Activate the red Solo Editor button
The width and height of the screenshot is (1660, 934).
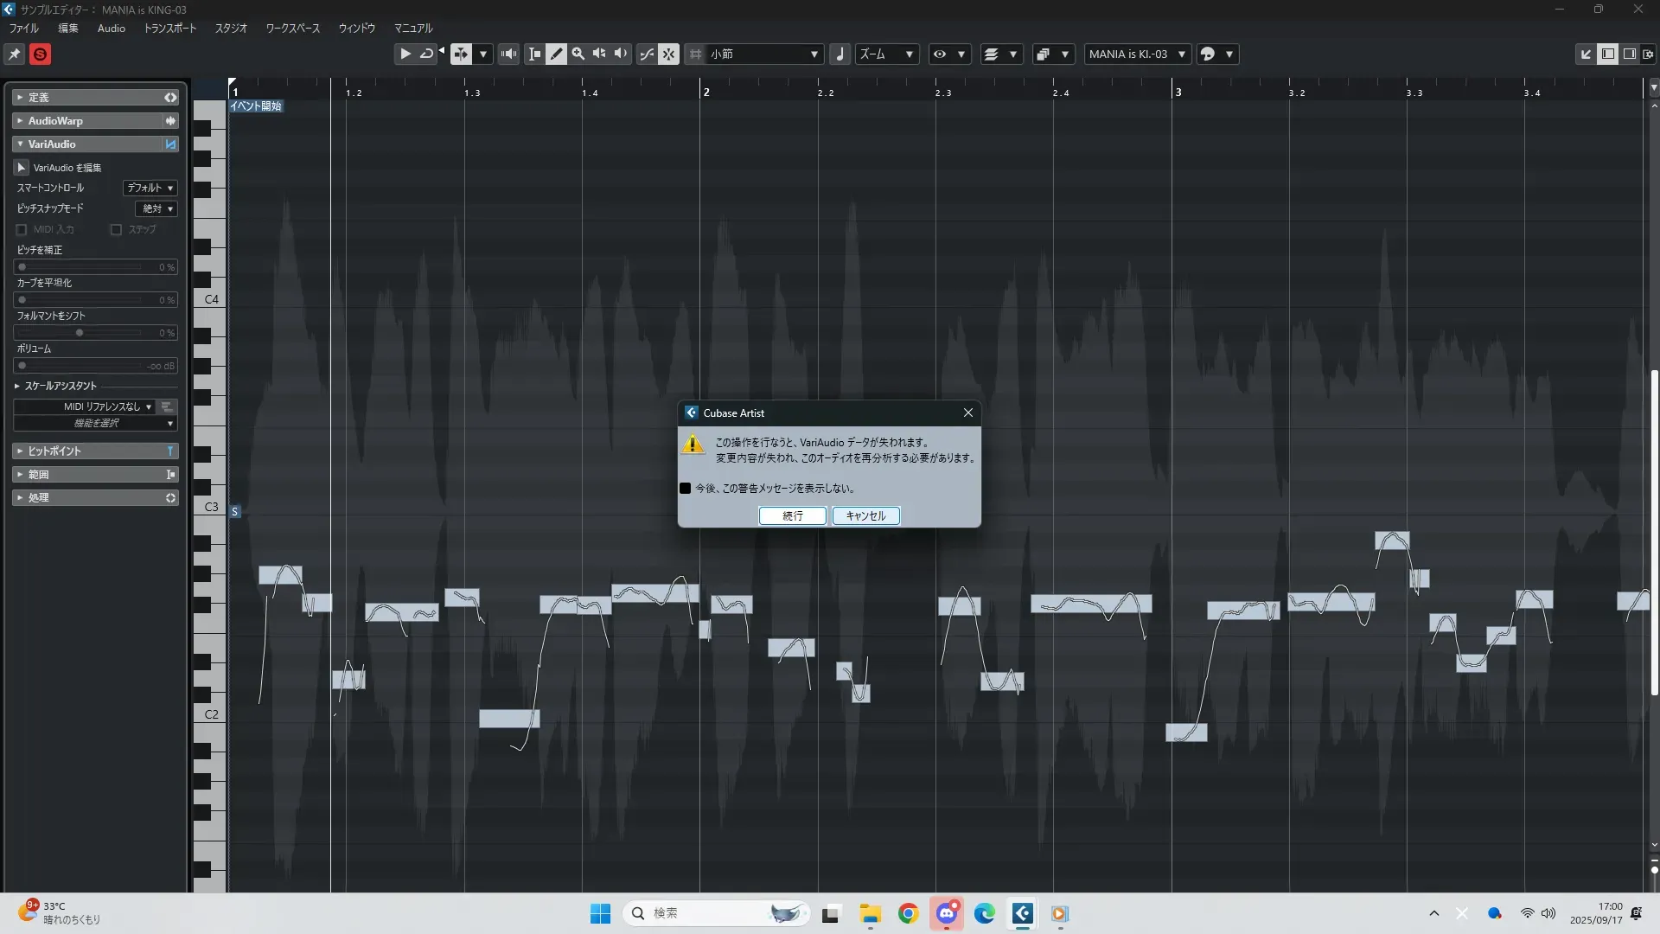pyautogui.click(x=40, y=54)
